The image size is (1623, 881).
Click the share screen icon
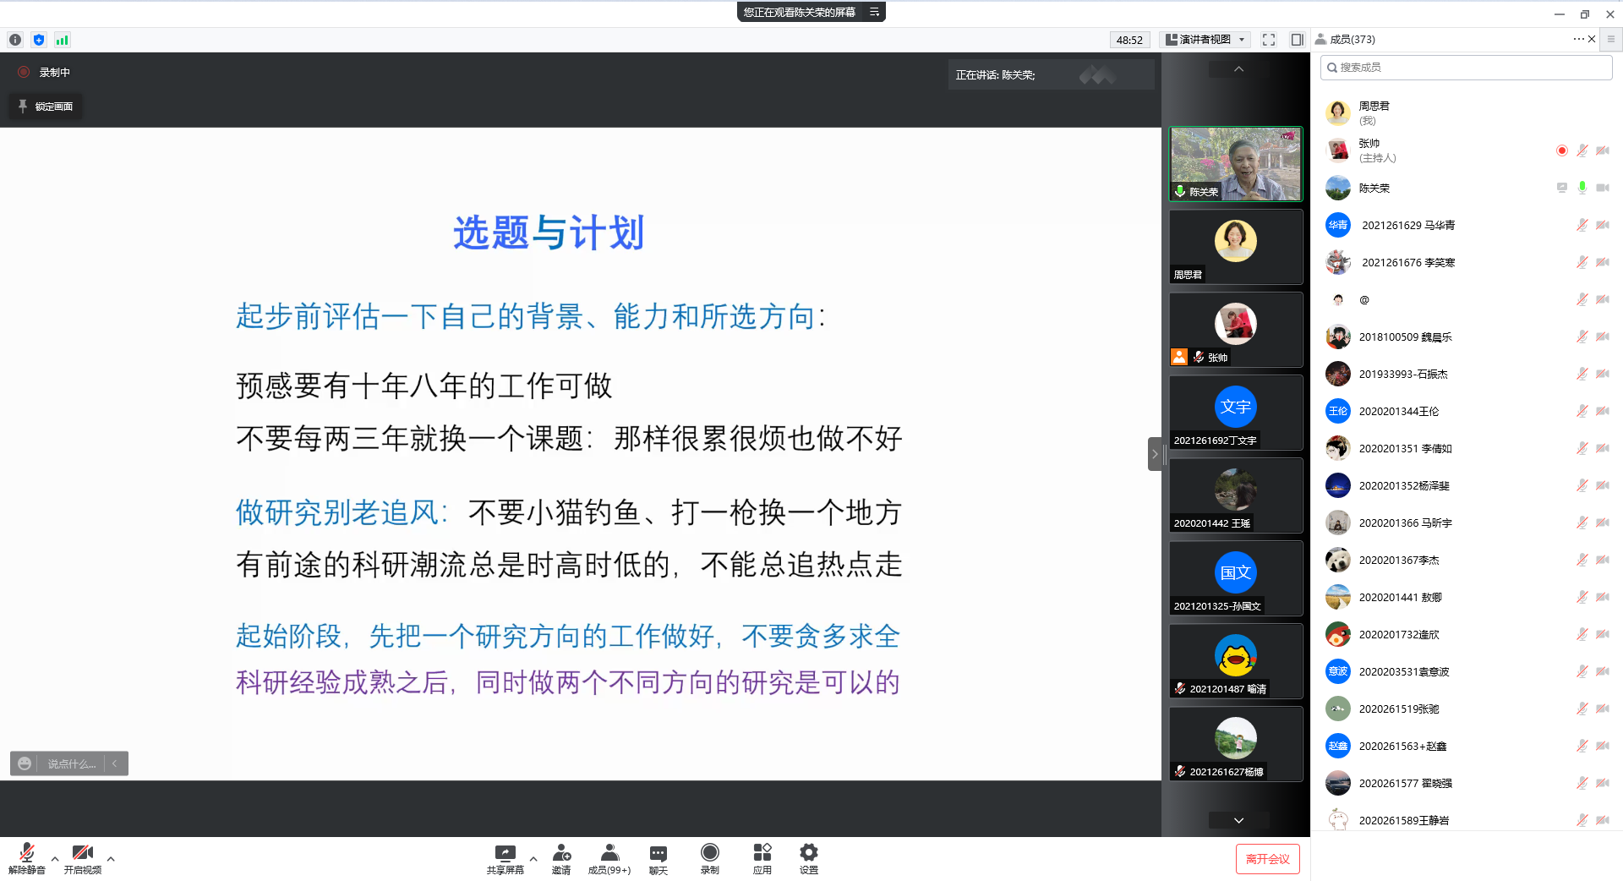pyautogui.click(x=505, y=853)
